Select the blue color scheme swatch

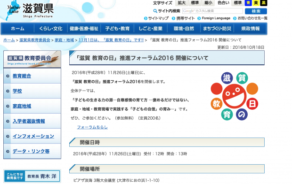click(x=248, y=3)
